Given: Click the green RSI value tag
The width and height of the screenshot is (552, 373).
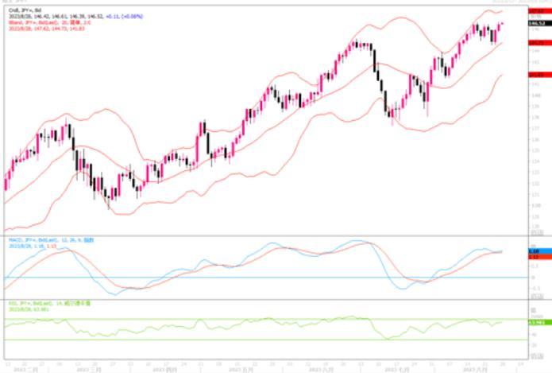Looking at the screenshot, I should click(535, 322).
